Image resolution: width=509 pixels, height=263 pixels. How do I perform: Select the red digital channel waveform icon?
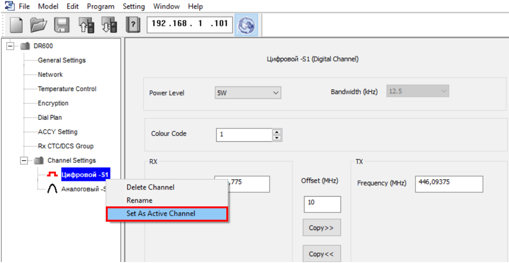click(x=52, y=175)
